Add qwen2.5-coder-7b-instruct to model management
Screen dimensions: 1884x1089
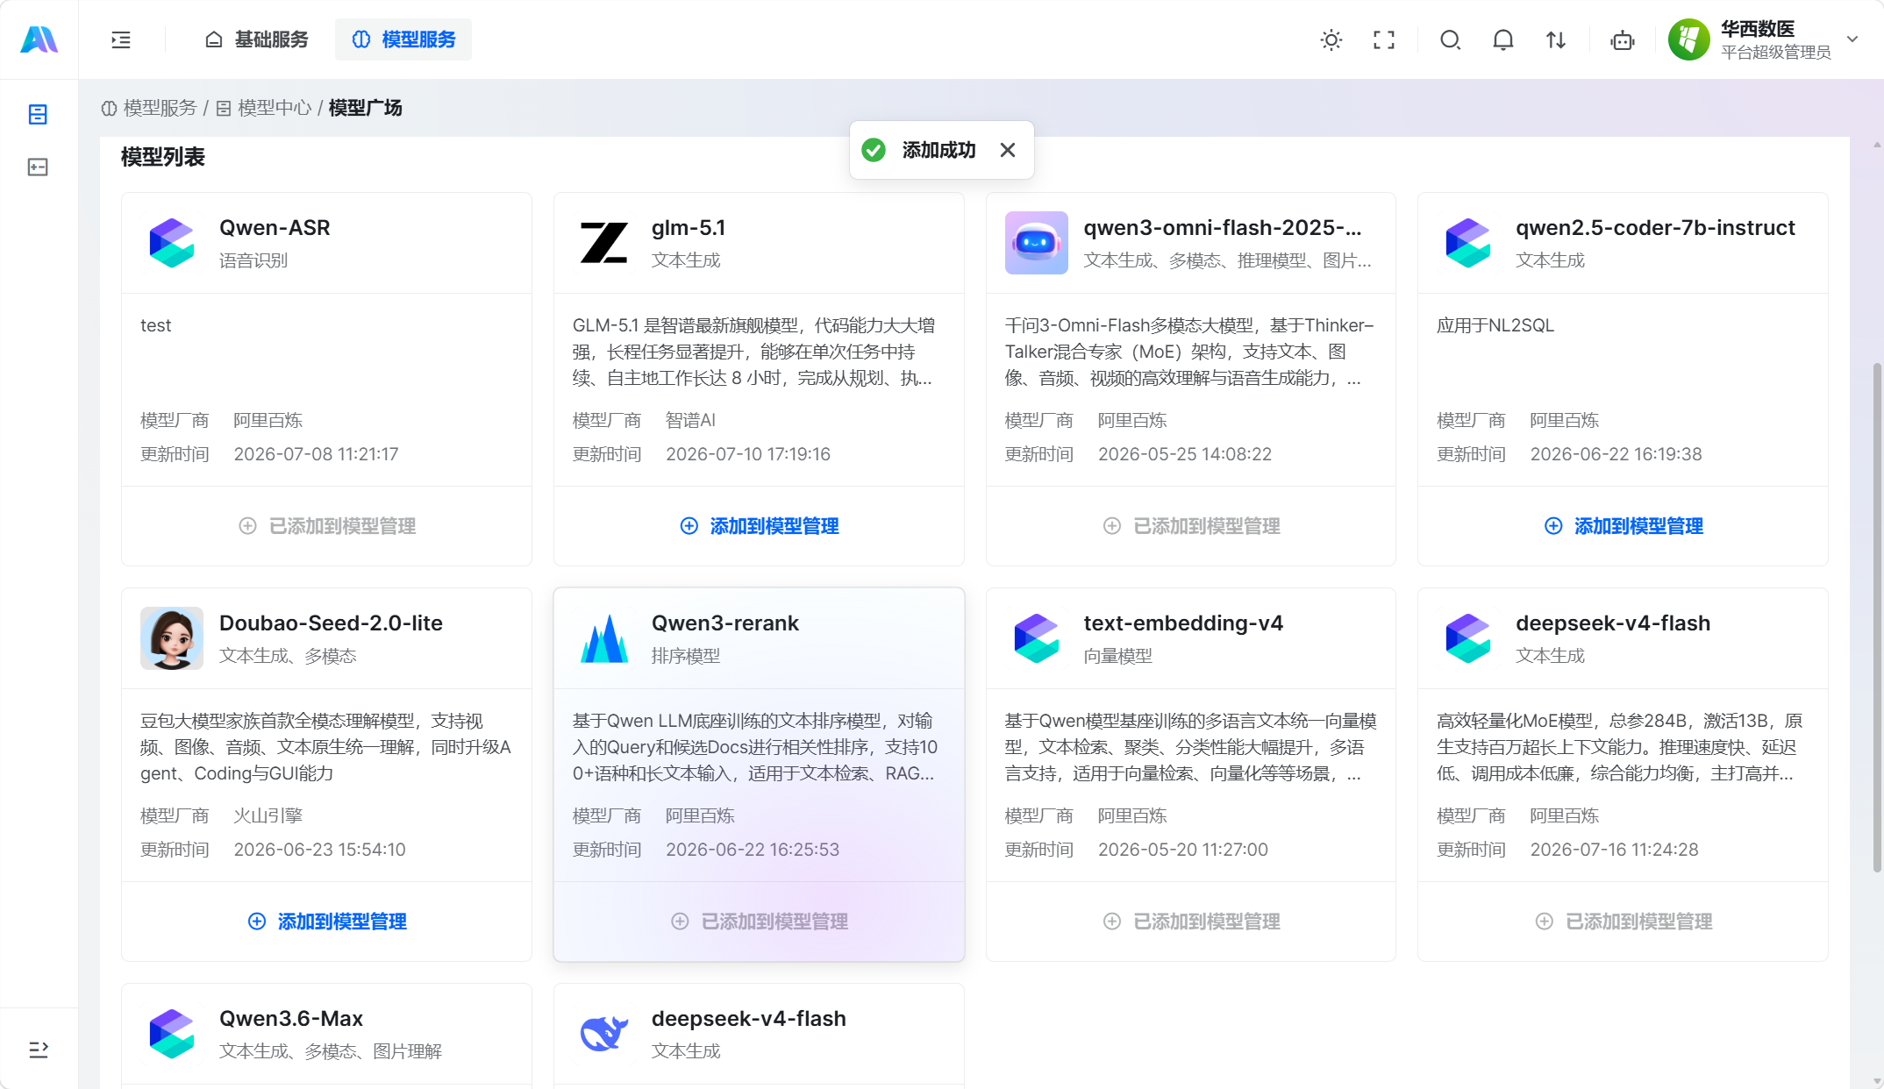pos(1624,526)
